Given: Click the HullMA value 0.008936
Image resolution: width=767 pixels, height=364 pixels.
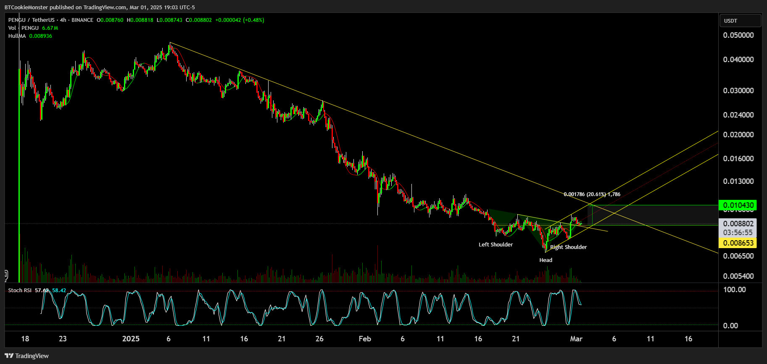Looking at the screenshot, I should [x=40, y=36].
